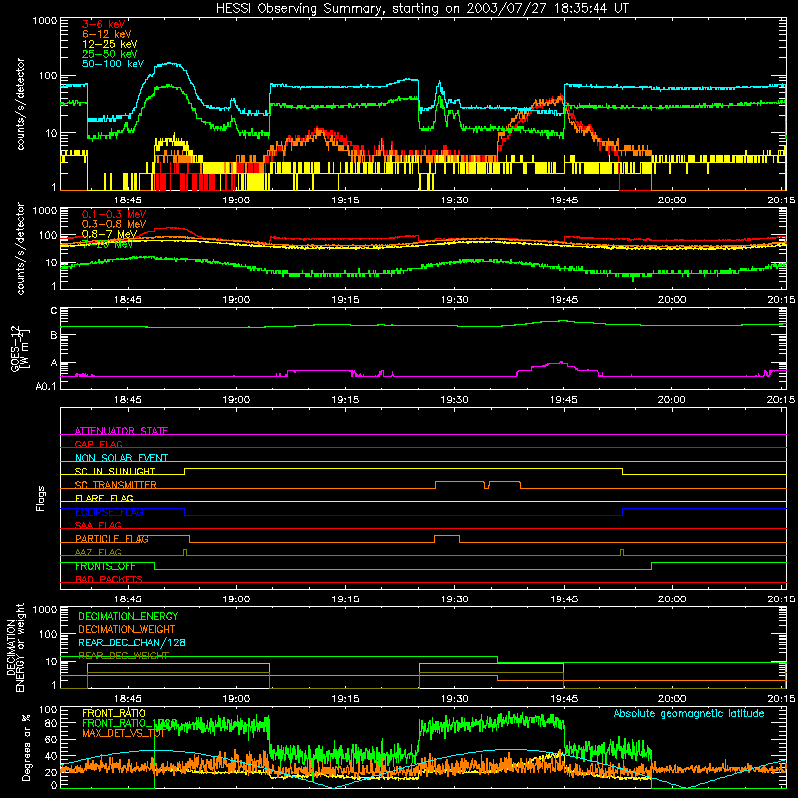The width and height of the screenshot is (798, 798).
Task: Click the DECIMATION ENERGY or weight axis title
Action: click(15, 648)
